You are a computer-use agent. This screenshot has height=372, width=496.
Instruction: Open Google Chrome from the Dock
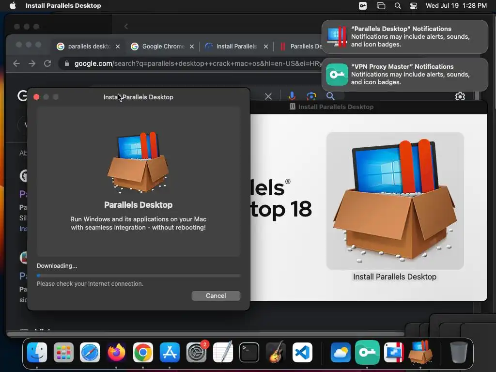(x=143, y=353)
